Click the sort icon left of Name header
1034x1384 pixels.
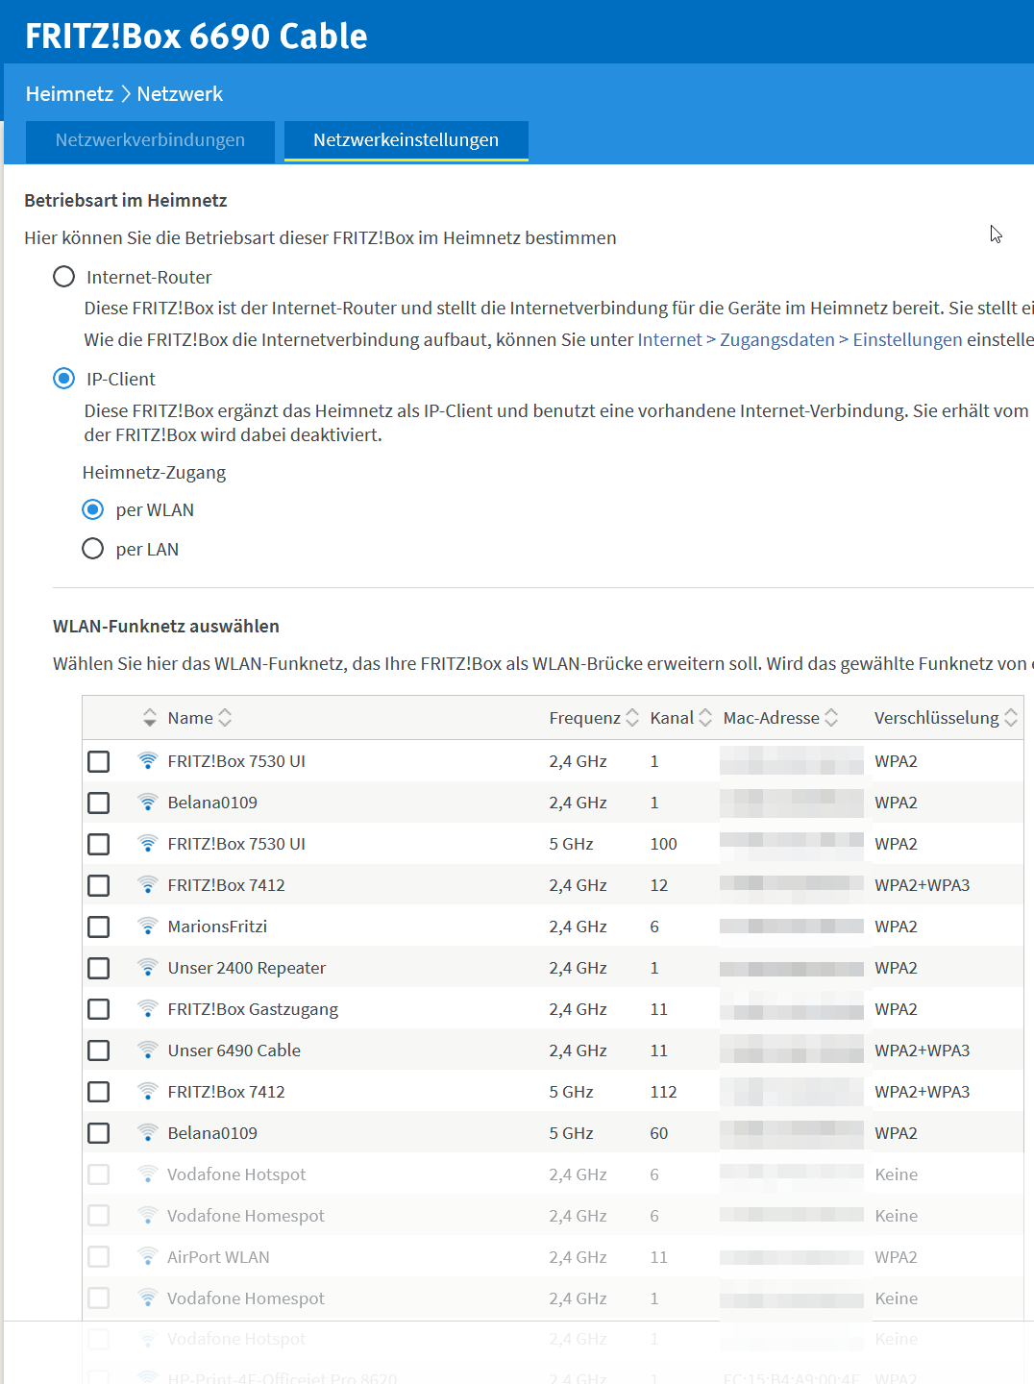tap(149, 718)
